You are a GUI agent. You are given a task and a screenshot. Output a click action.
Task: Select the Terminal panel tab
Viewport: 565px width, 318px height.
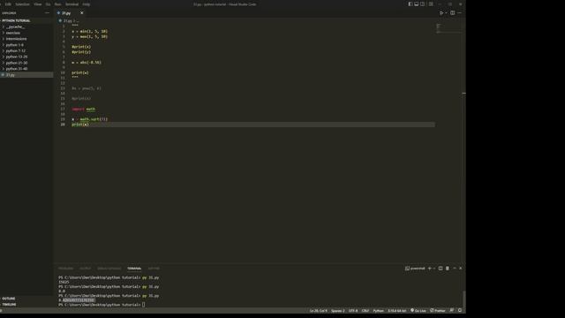pos(134,269)
